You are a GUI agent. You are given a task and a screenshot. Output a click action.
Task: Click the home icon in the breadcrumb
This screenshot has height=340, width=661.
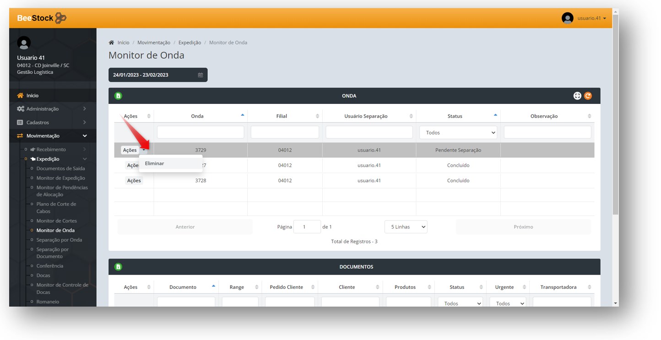[x=111, y=43]
